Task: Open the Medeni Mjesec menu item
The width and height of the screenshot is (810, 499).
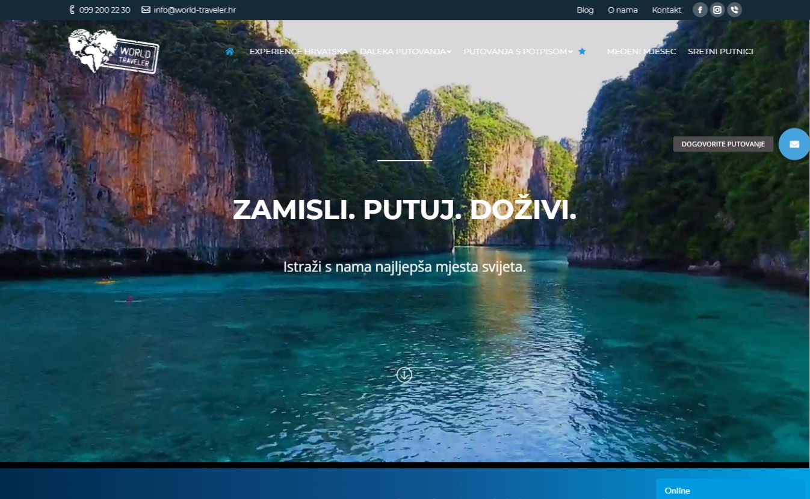Action: pyautogui.click(x=642, y=52)
